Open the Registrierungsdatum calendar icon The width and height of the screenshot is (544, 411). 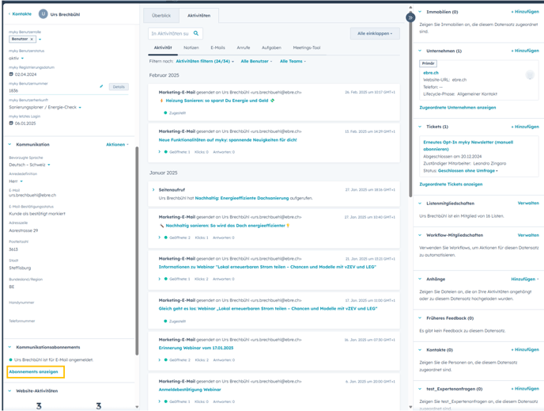(x=11, y=74)
